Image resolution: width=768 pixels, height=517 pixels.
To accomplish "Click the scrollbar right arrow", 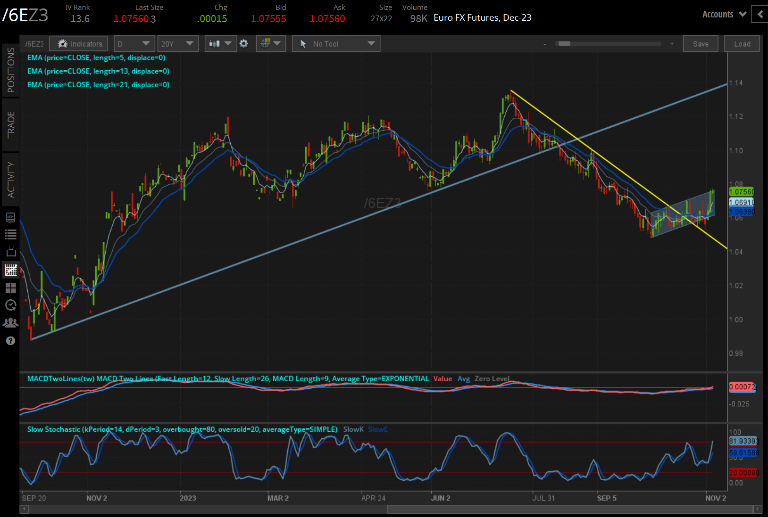I will click(758, 509).
